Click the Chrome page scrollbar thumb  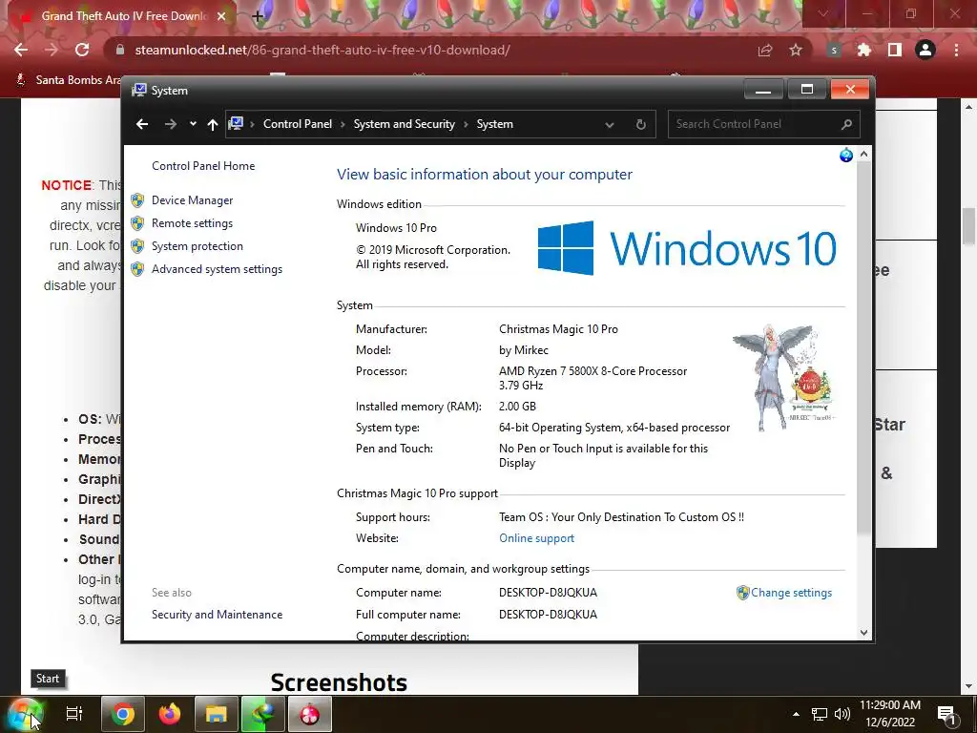click(968, 225)
